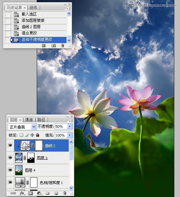Click the lotus thumbnail of 图层 4

pyautogui.click(x=19, y=170)
